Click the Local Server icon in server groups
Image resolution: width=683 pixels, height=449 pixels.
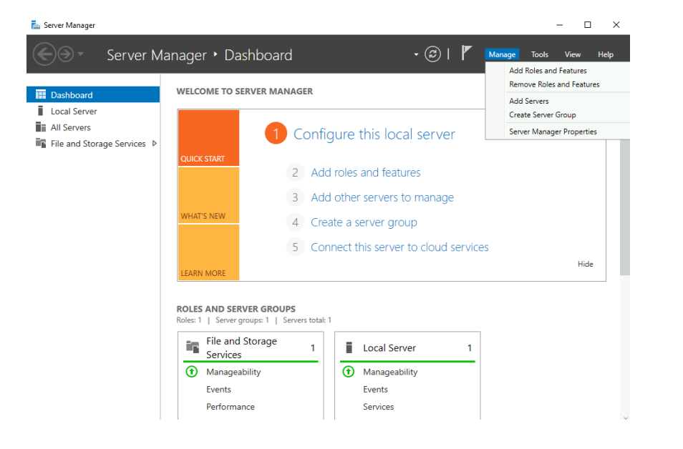[349, 347]
